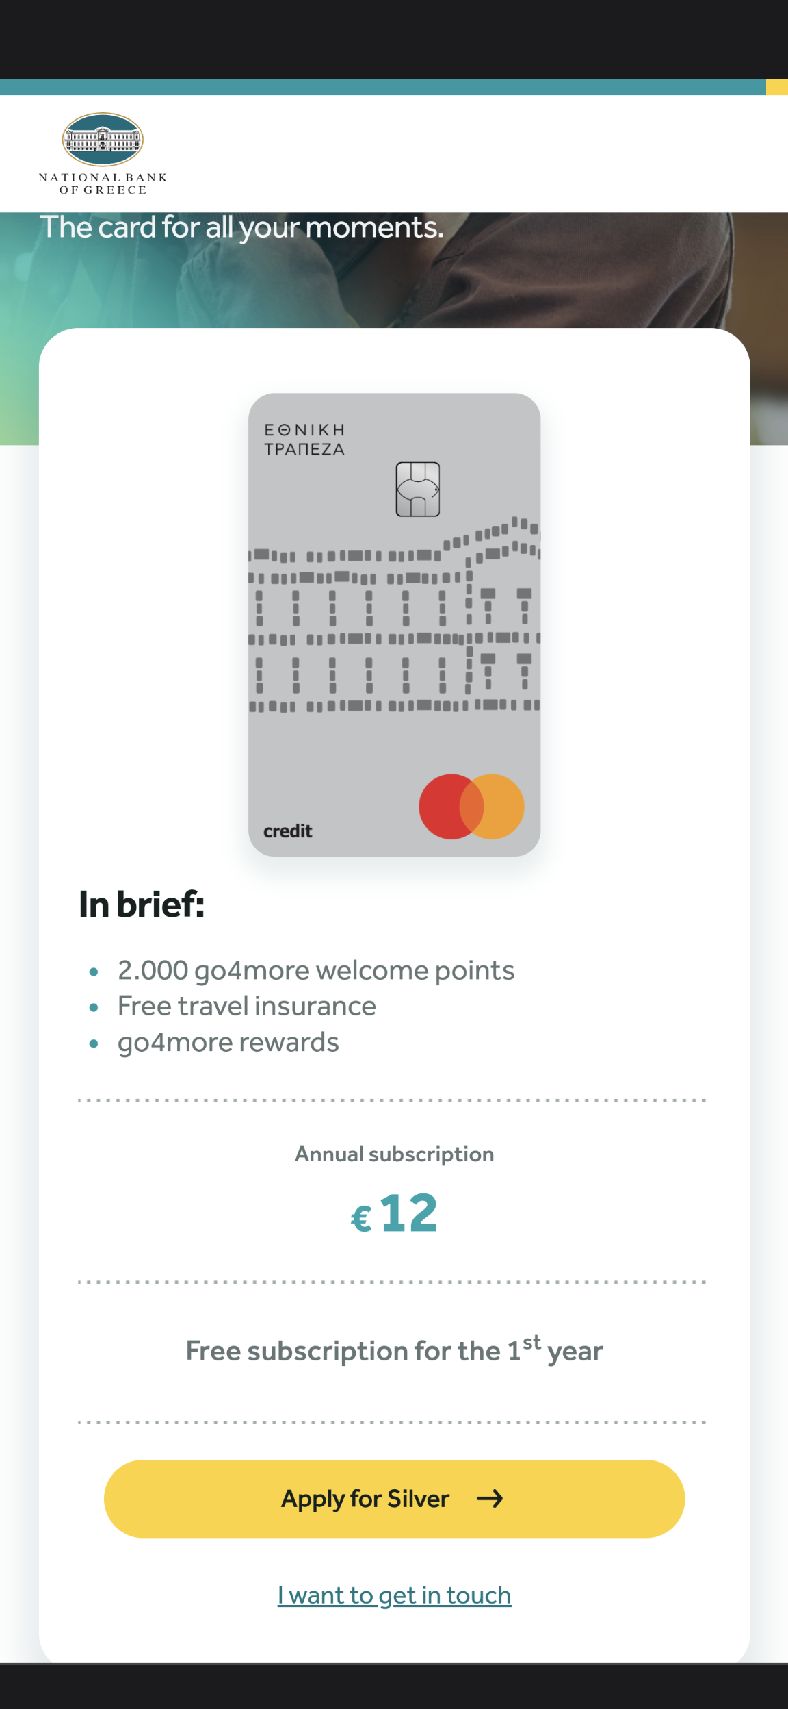Click the arrow icon in Apply button
Viewport: 788px width, 1709px height.
[x=490, y=1499]
